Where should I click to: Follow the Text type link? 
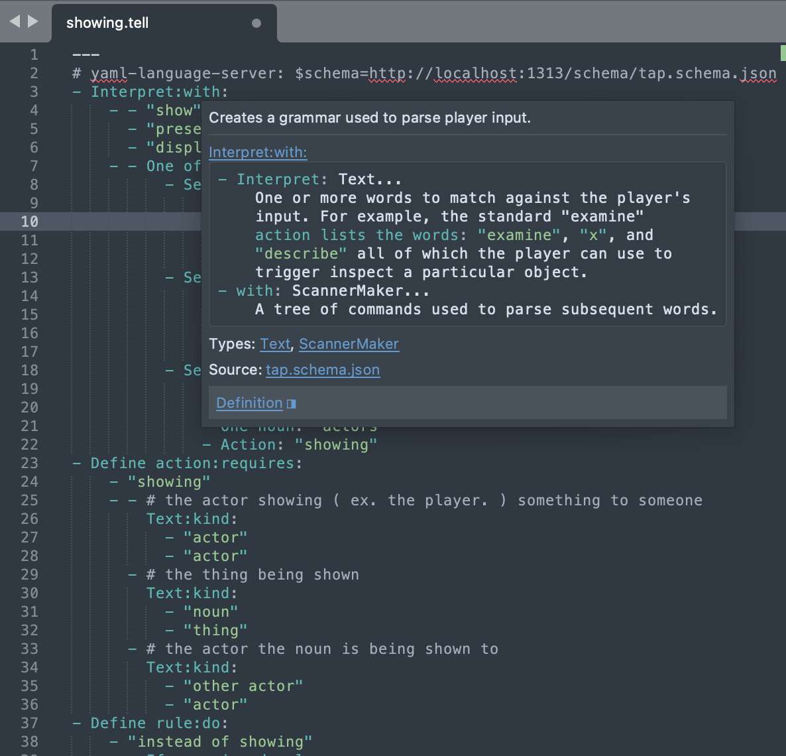274,344
